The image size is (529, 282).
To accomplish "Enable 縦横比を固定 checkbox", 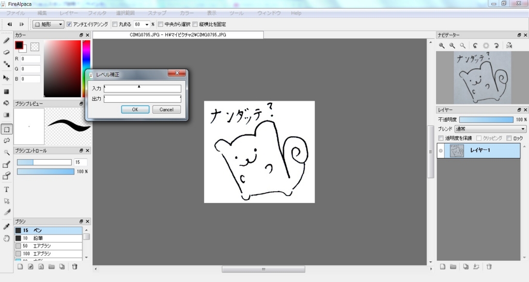I will [195, 24].
